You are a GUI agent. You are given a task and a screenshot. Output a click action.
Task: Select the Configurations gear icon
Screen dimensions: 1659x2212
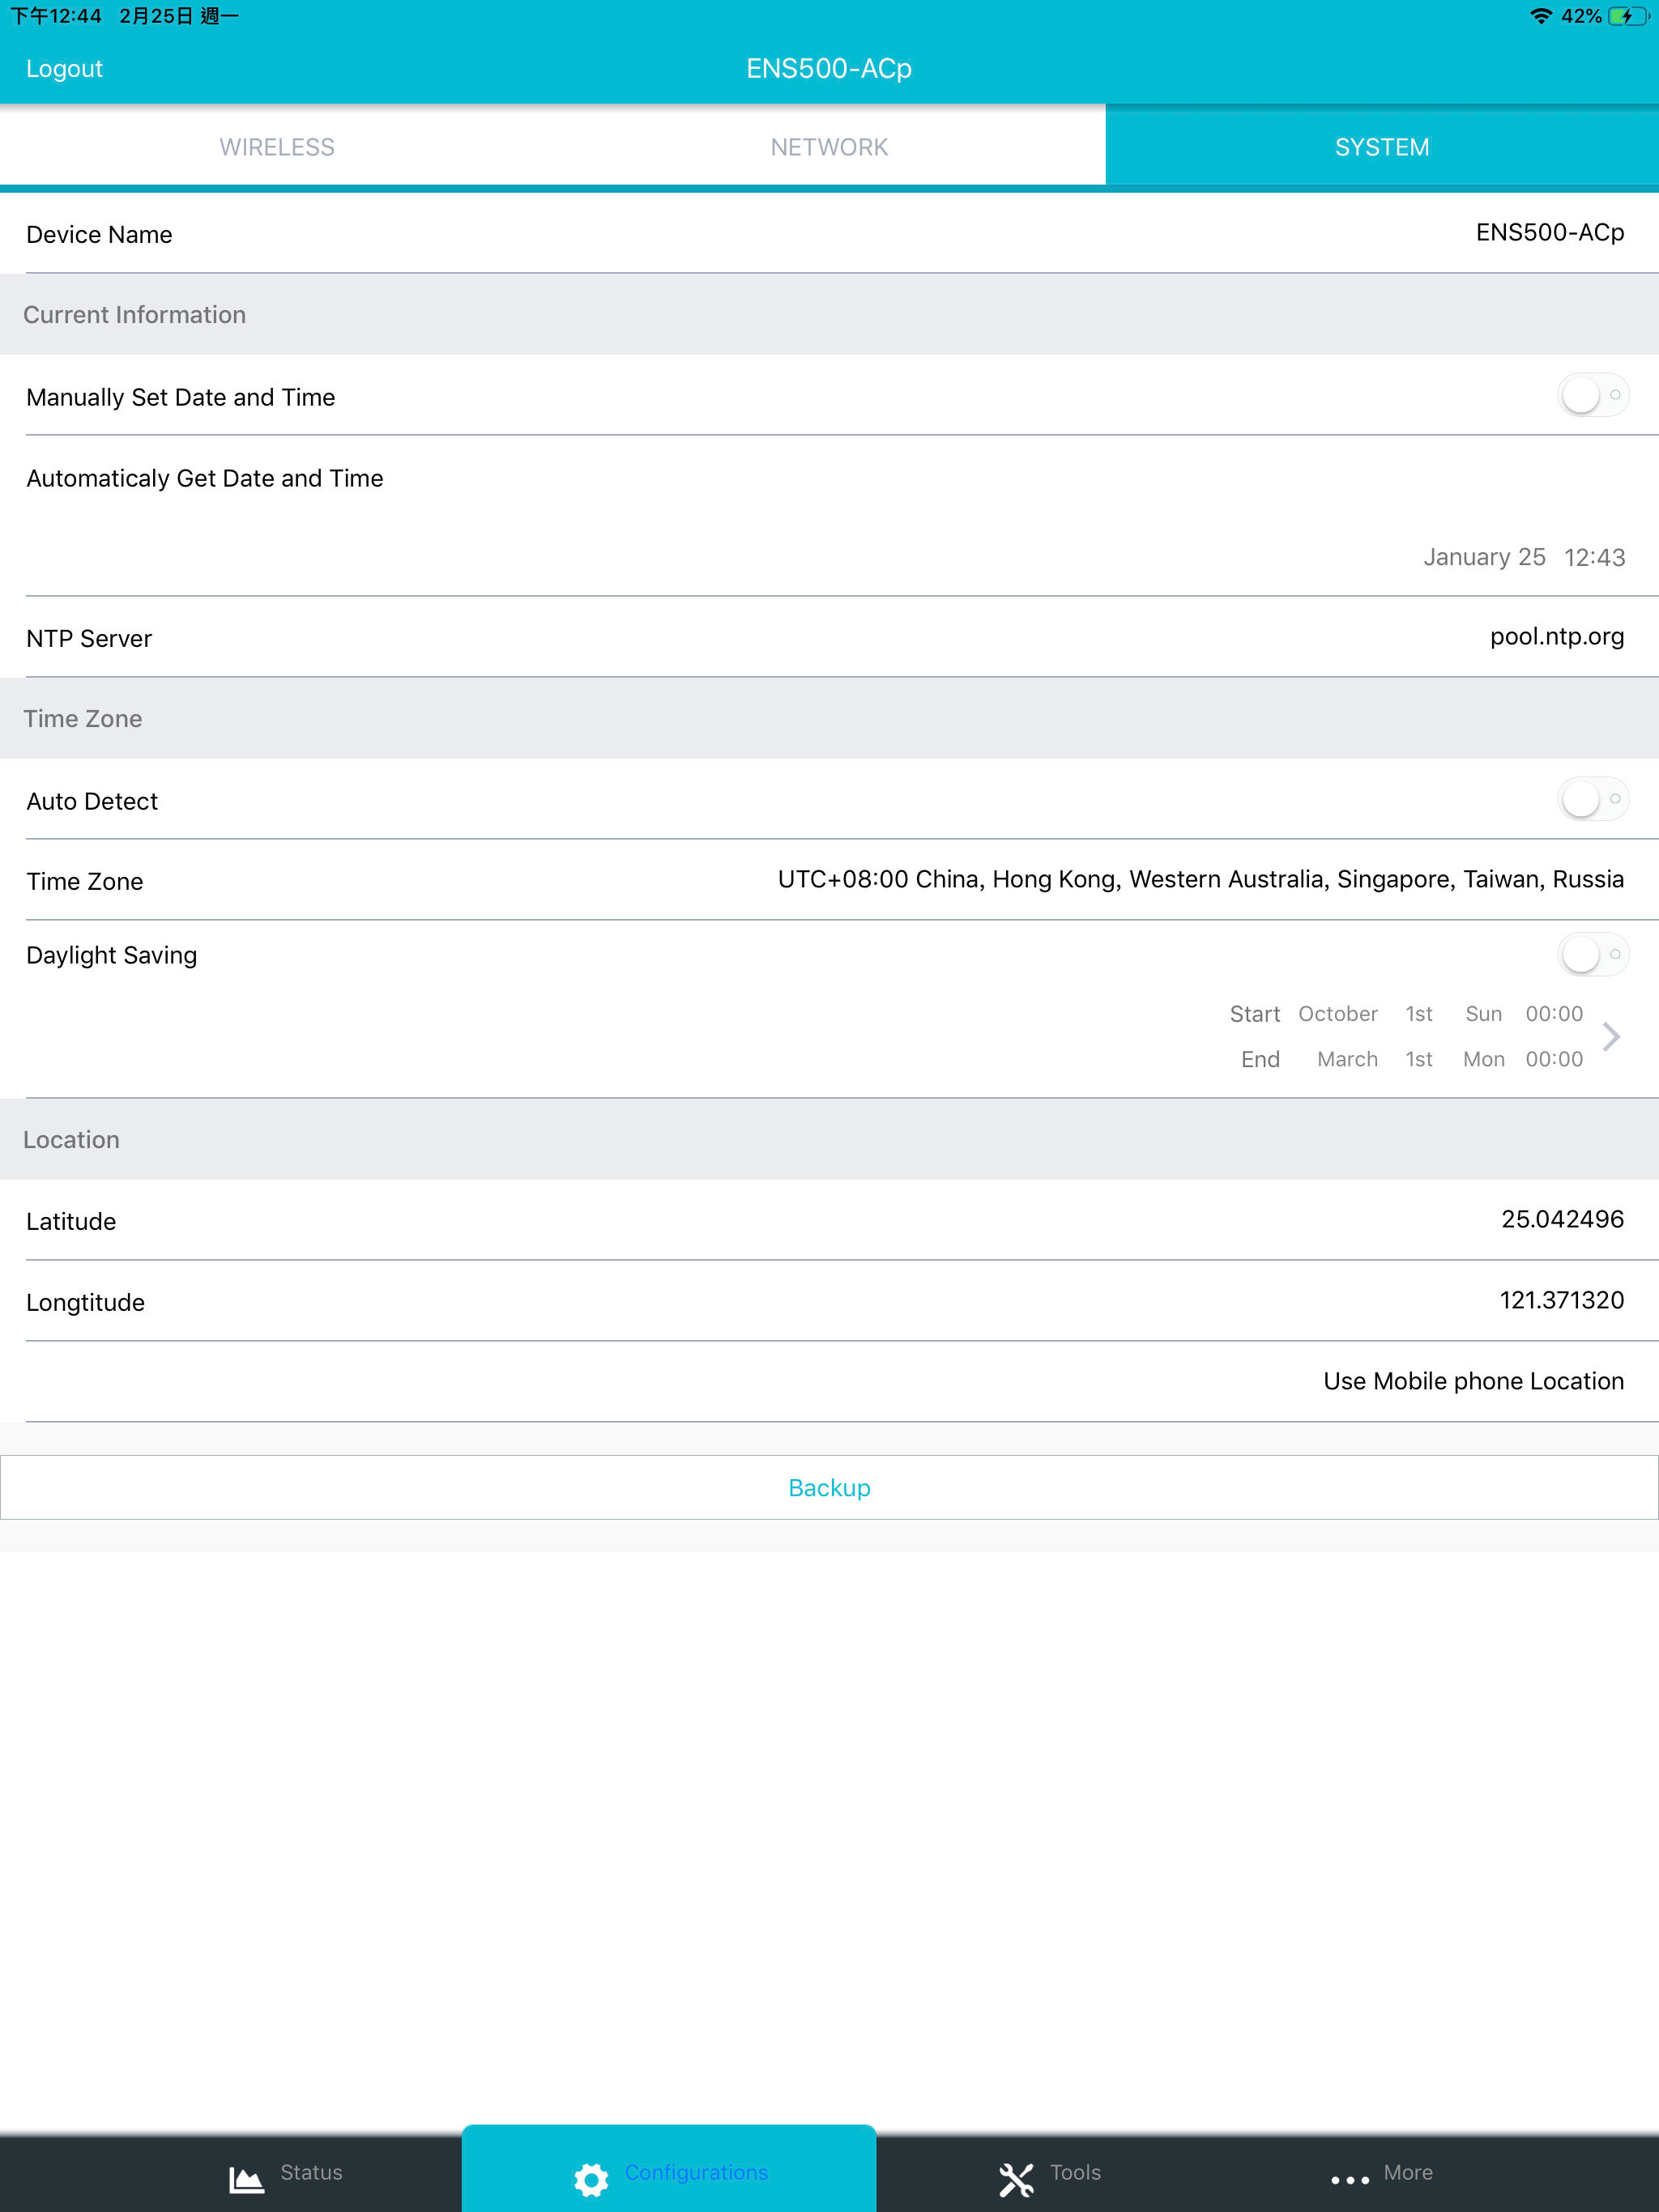591,2179
